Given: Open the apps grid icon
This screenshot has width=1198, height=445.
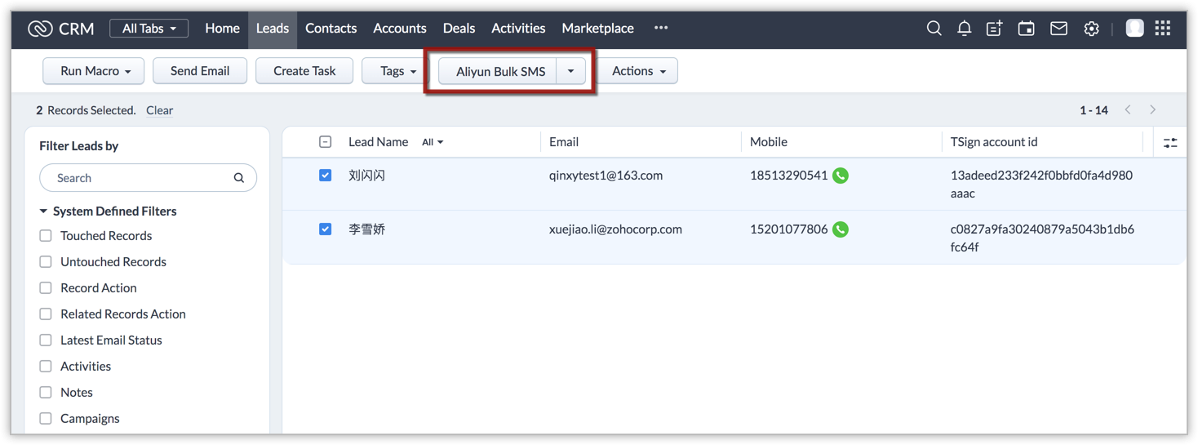Looking at the screenshot, I should [1163, 28].
